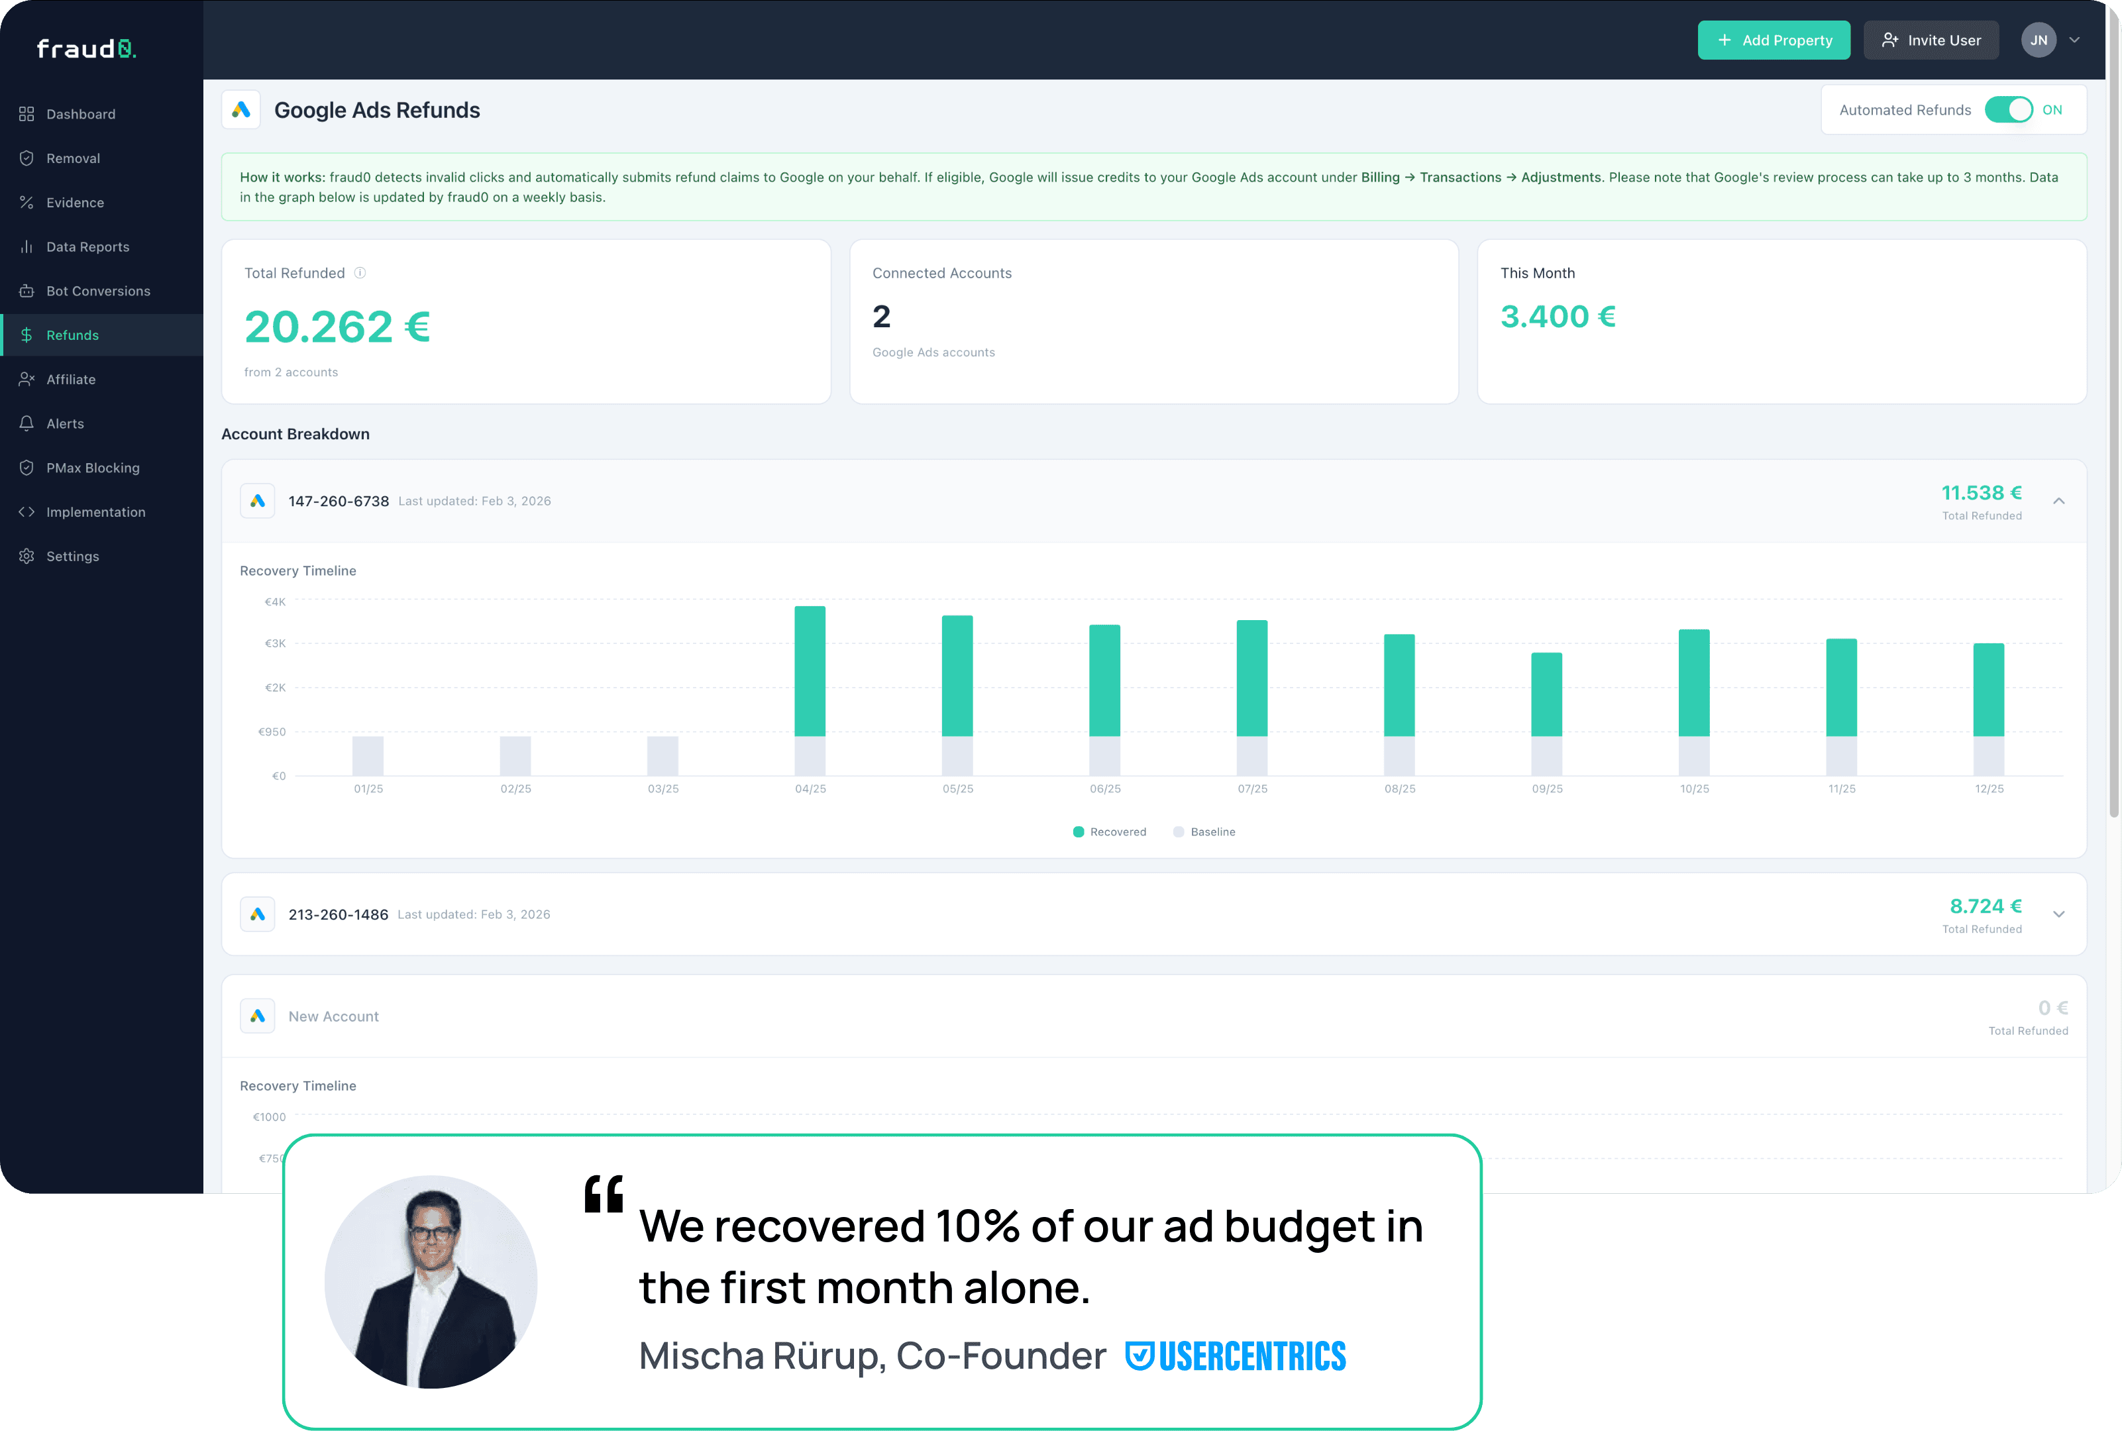This screenshot has width=2122, height=1431.
Task: Click the Affiliate icon in sidebar
Action: click(27, 379)
